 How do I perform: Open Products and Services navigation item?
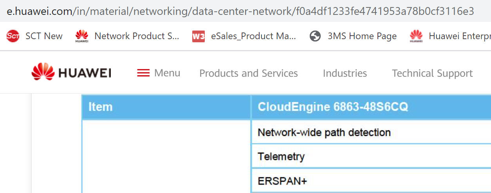click(x=248, y=73)
